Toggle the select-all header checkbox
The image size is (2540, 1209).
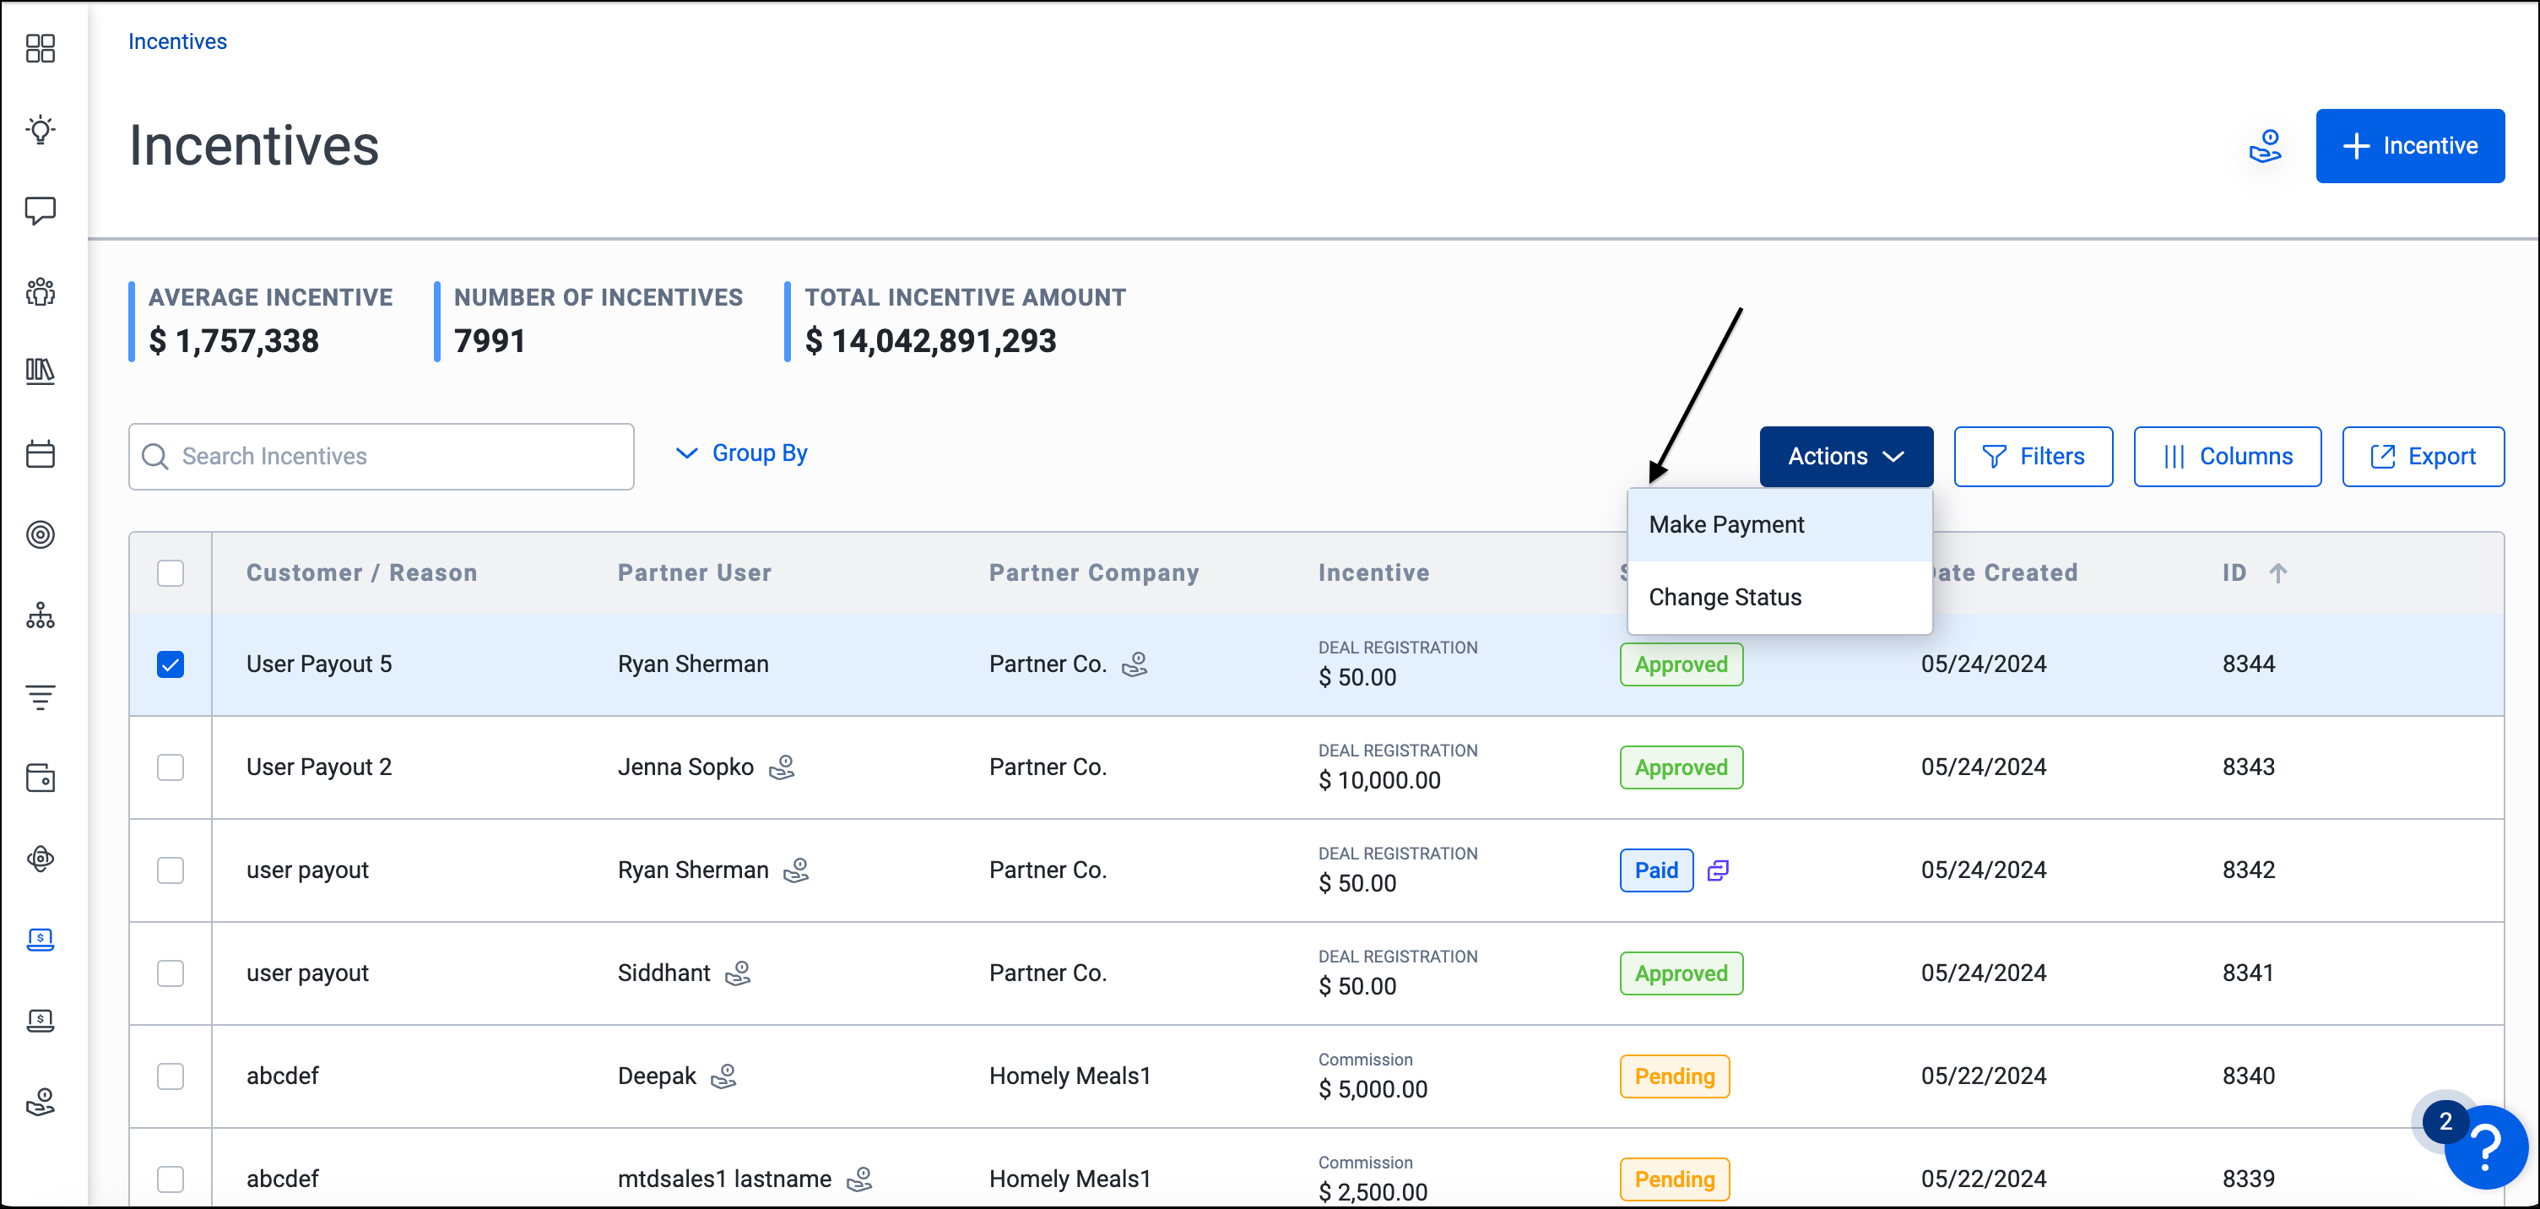point(171,573)
